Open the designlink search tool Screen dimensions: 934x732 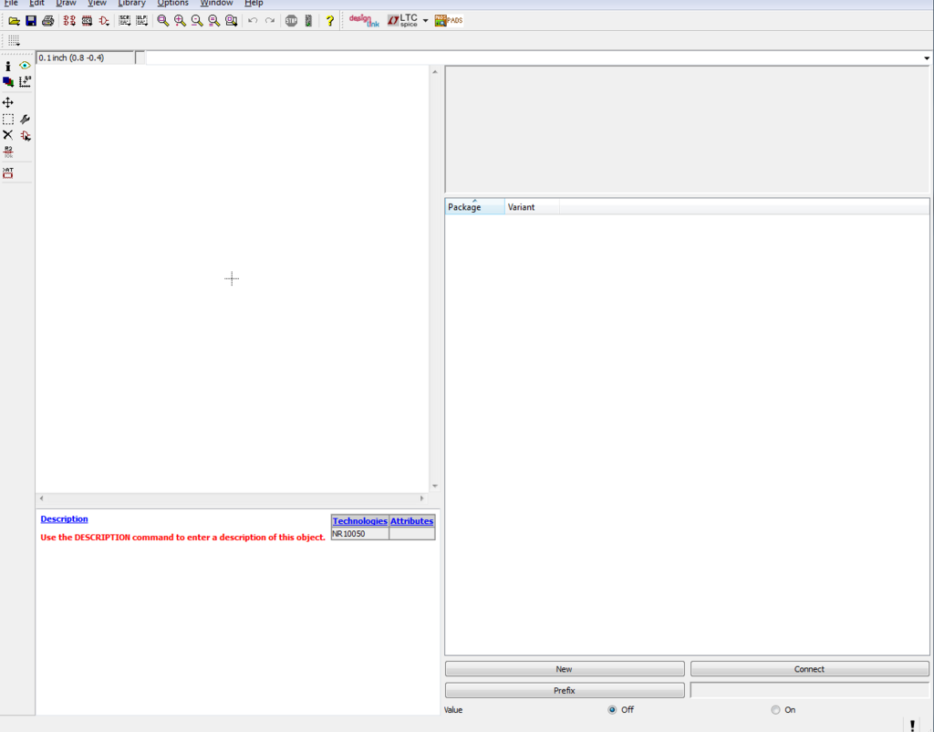[x=364, y=21]
